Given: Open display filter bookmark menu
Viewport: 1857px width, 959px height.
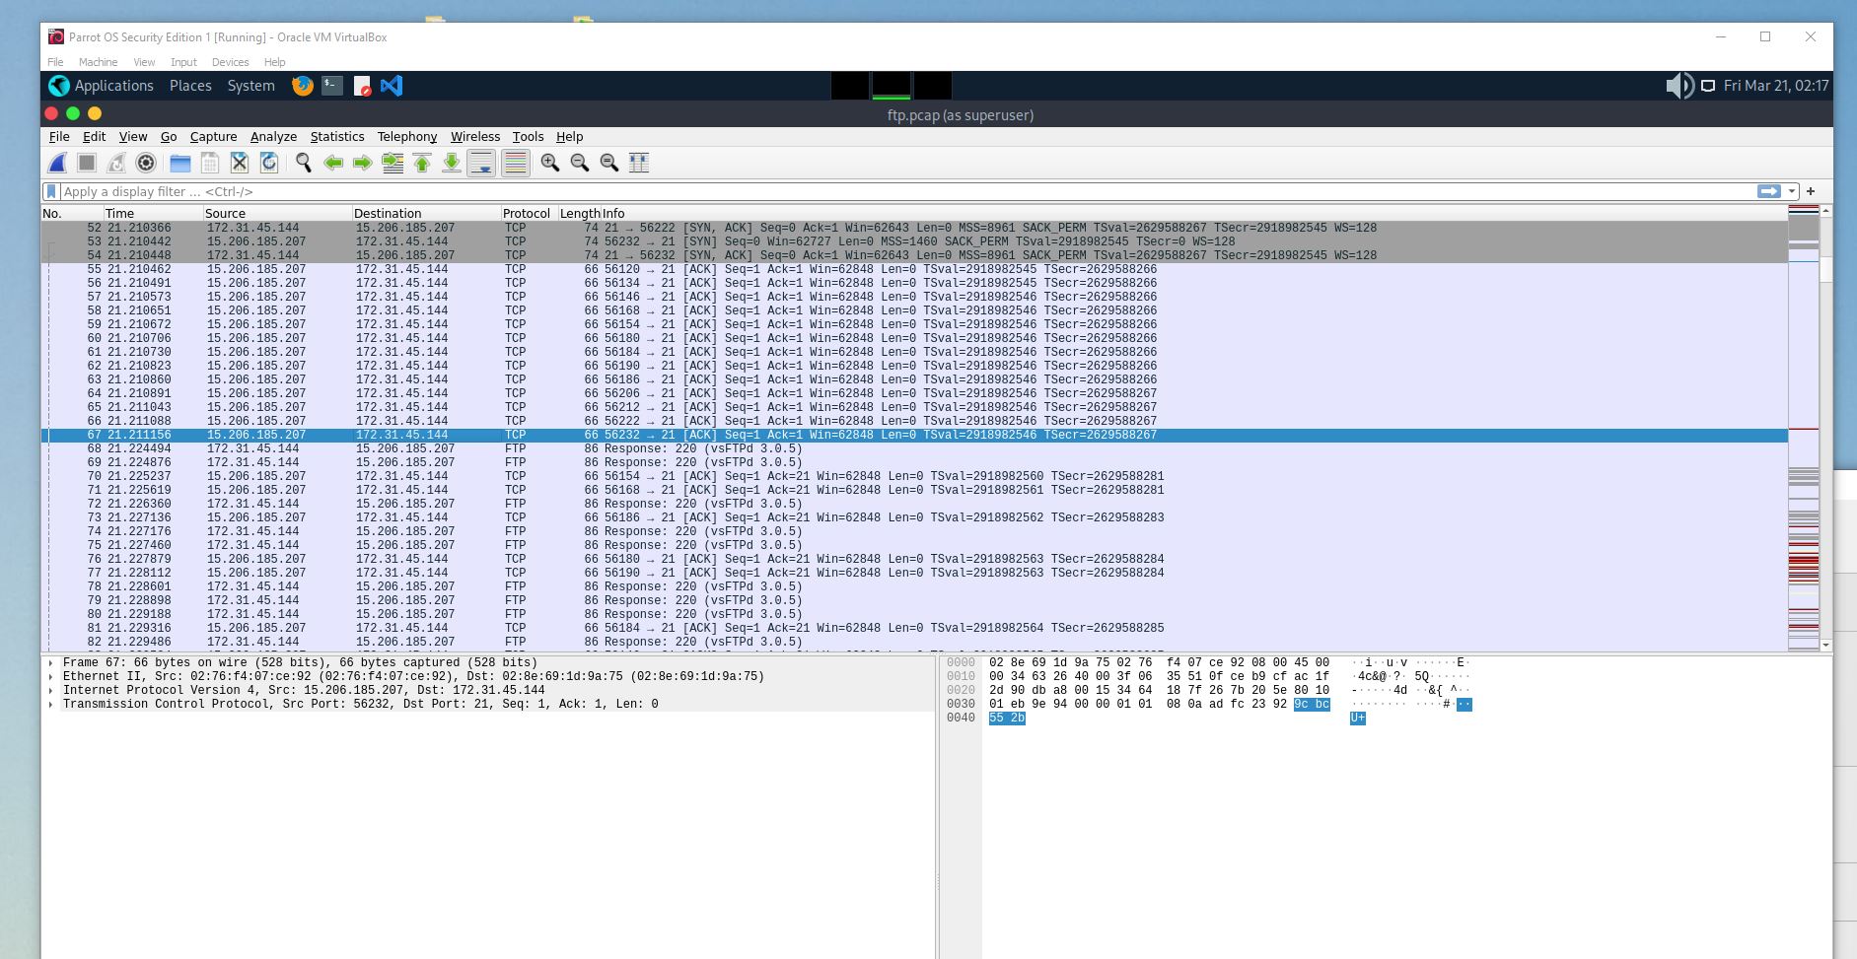Looking at the screenshot, I should pos(51,191).
